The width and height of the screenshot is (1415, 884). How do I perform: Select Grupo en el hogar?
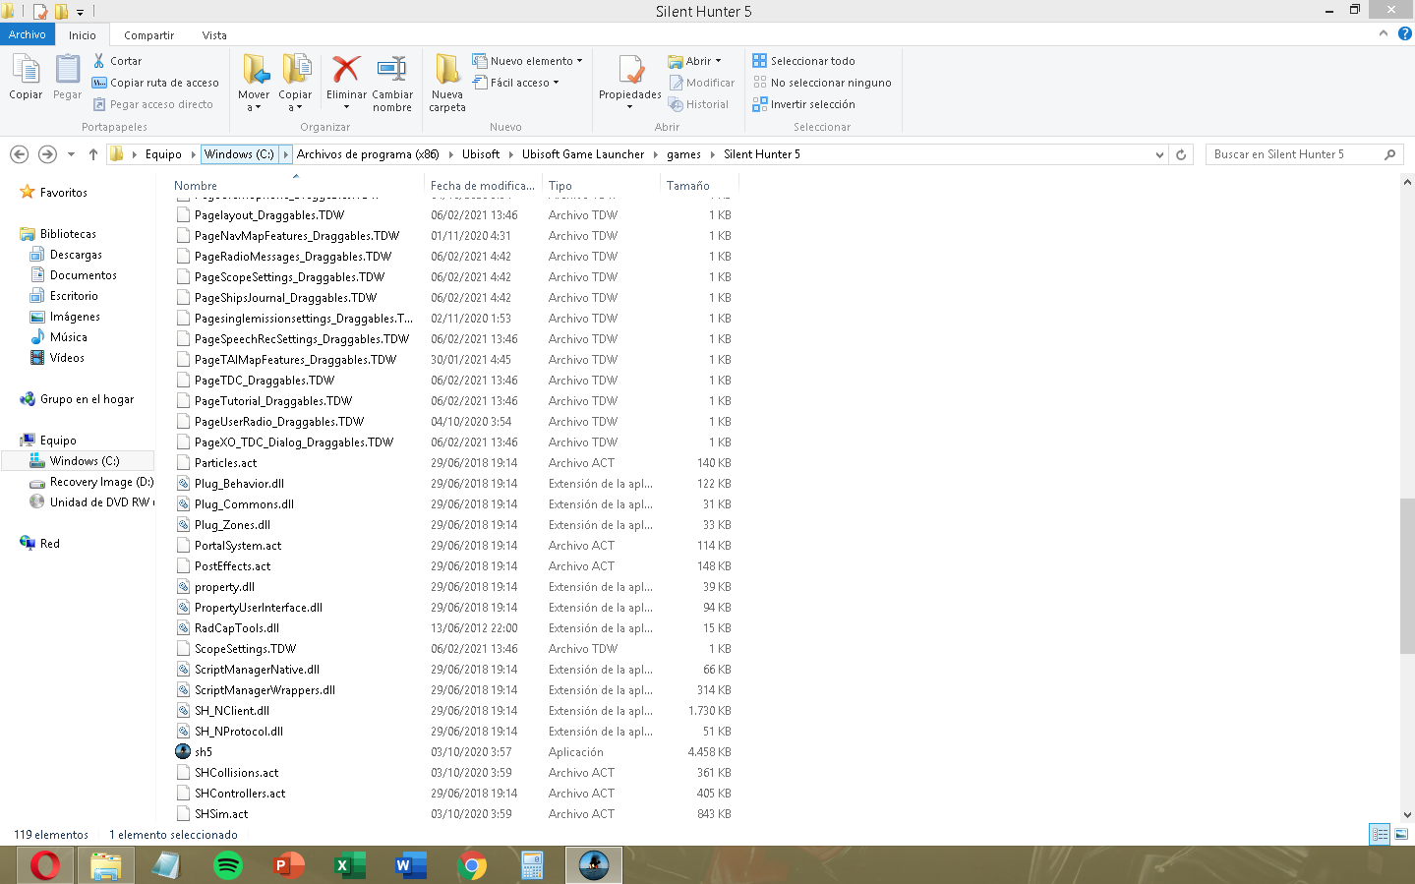(77, 399)
